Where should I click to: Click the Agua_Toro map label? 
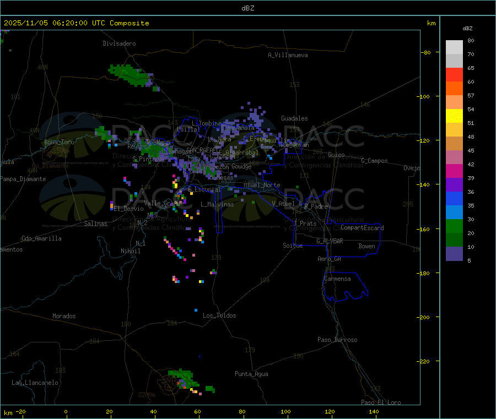[59, 142]
